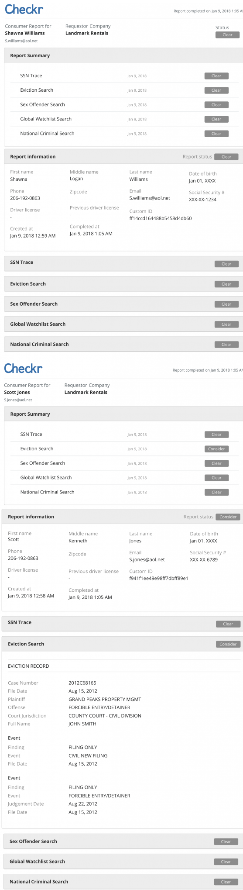Select National Criminal Search row in Scott's summary
The width and height of the screenshot is (243, 890).
pos(124,492)
